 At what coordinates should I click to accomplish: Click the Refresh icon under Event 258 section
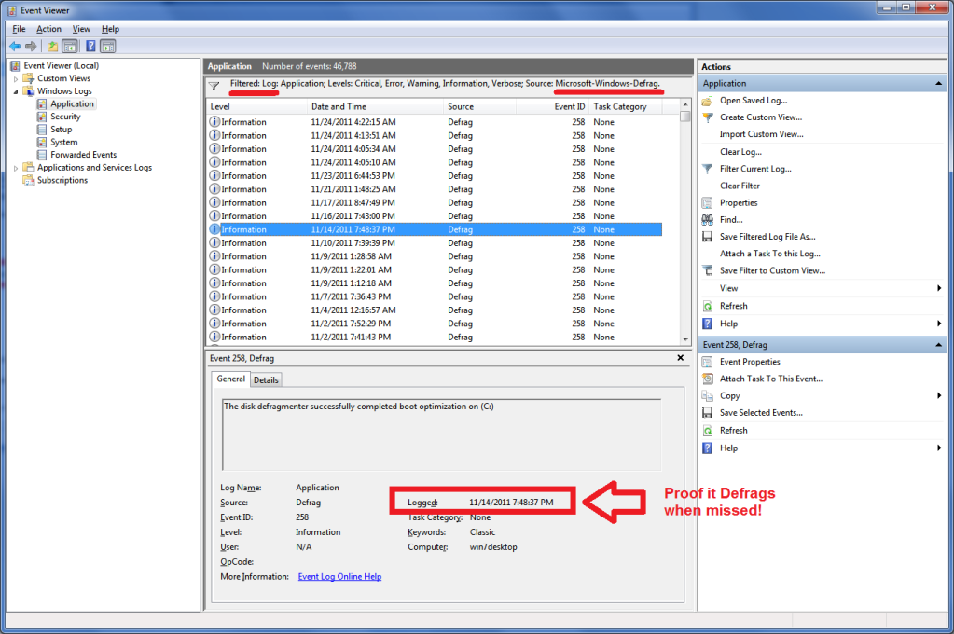coord(708,430)
